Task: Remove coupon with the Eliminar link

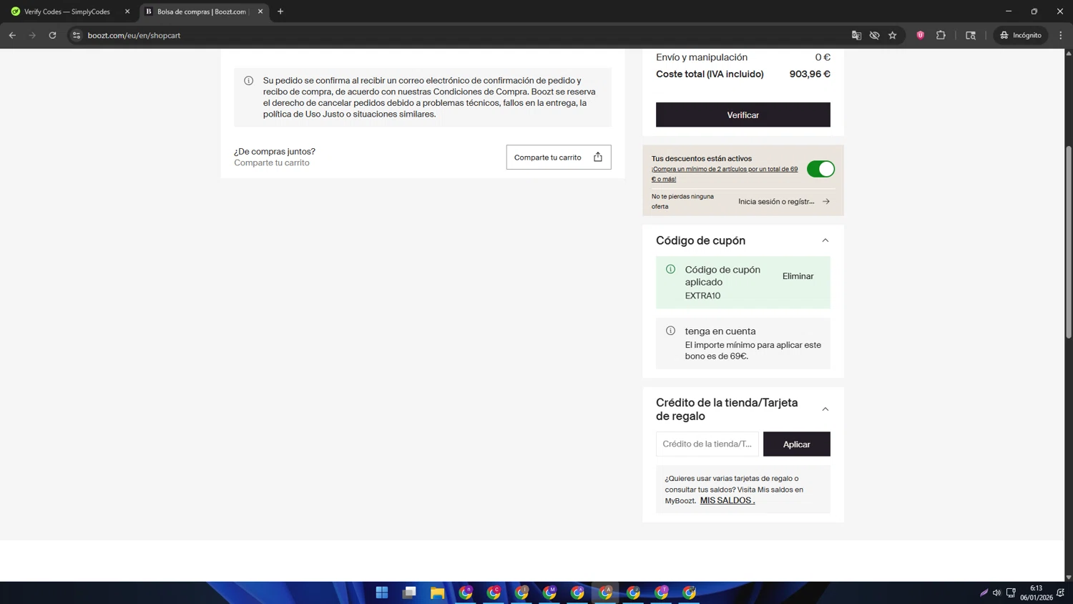Action: (798, 276)
